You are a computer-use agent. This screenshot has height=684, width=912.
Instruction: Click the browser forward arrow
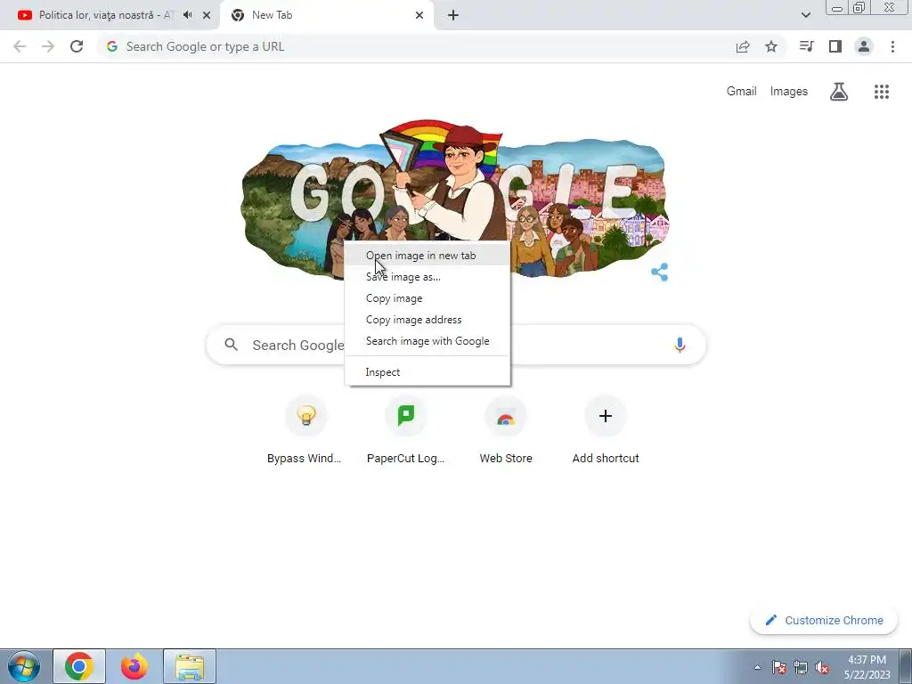click(48, 46)
